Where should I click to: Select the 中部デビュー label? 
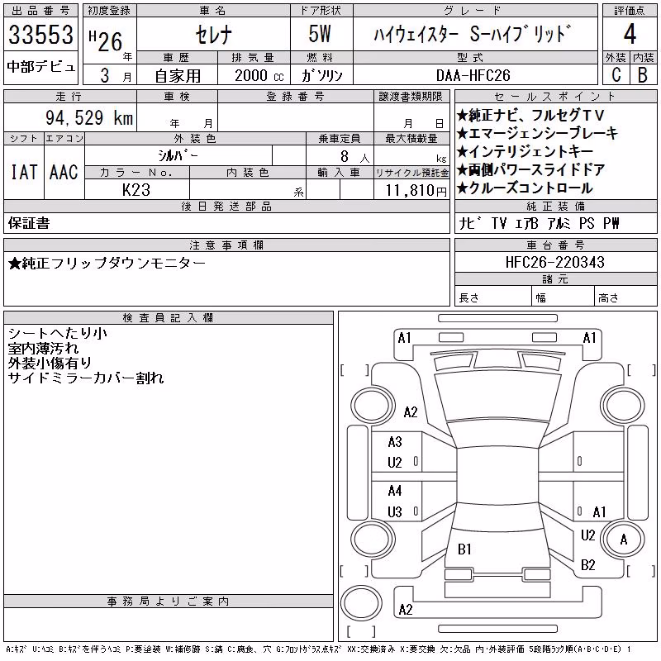click(40, 67)
